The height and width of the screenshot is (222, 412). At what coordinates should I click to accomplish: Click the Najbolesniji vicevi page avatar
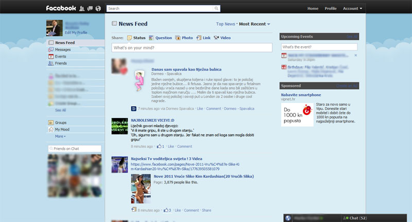point(119,126)
